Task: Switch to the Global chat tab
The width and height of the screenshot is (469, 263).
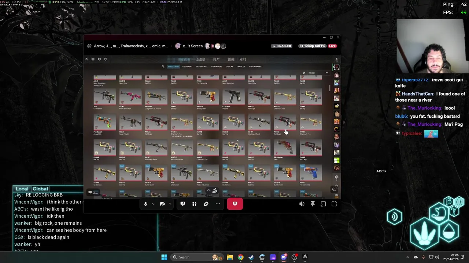Action: [40, 189]
